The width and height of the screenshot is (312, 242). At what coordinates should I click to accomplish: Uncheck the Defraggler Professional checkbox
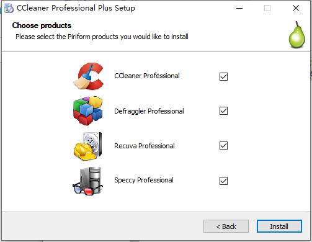pos(223,111)
